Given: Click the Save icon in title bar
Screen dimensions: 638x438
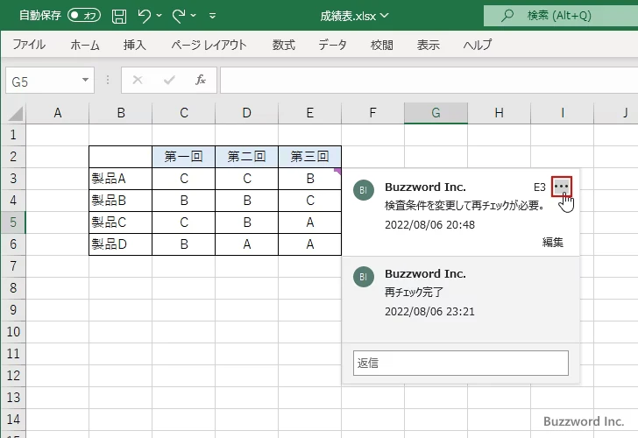Looking at the screenshot, I should pos(119,16).
